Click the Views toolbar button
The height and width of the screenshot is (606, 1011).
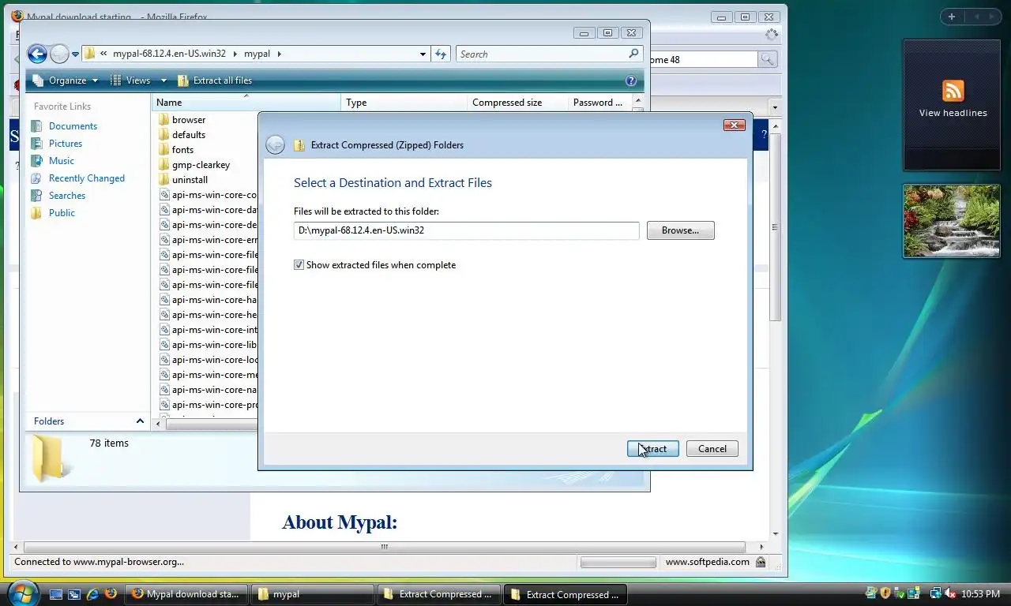point(131,80)
